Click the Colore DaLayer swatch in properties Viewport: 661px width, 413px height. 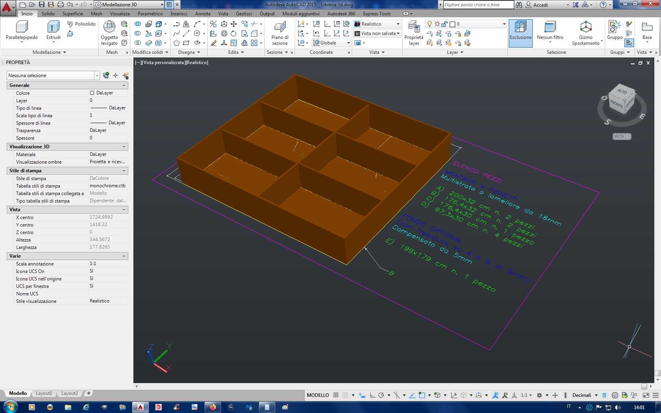[92, 93]
